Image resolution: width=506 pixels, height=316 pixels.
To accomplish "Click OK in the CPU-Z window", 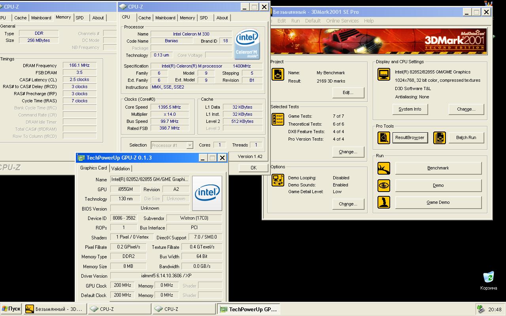I will click(253, 167).
